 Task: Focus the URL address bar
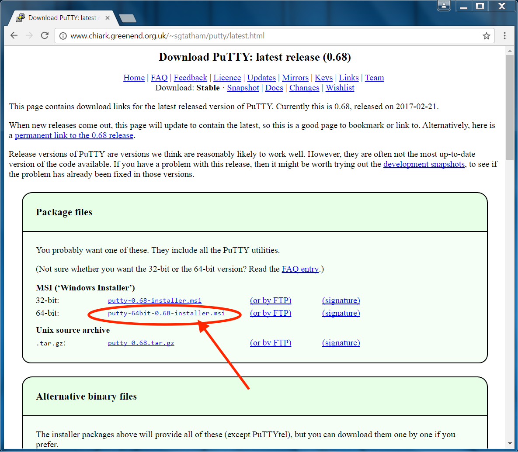coord(274,36)
